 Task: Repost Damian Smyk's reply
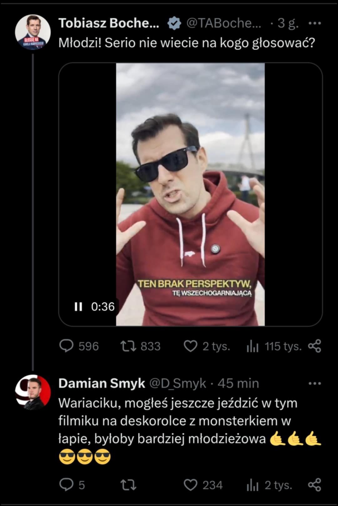tap(128, 485)
